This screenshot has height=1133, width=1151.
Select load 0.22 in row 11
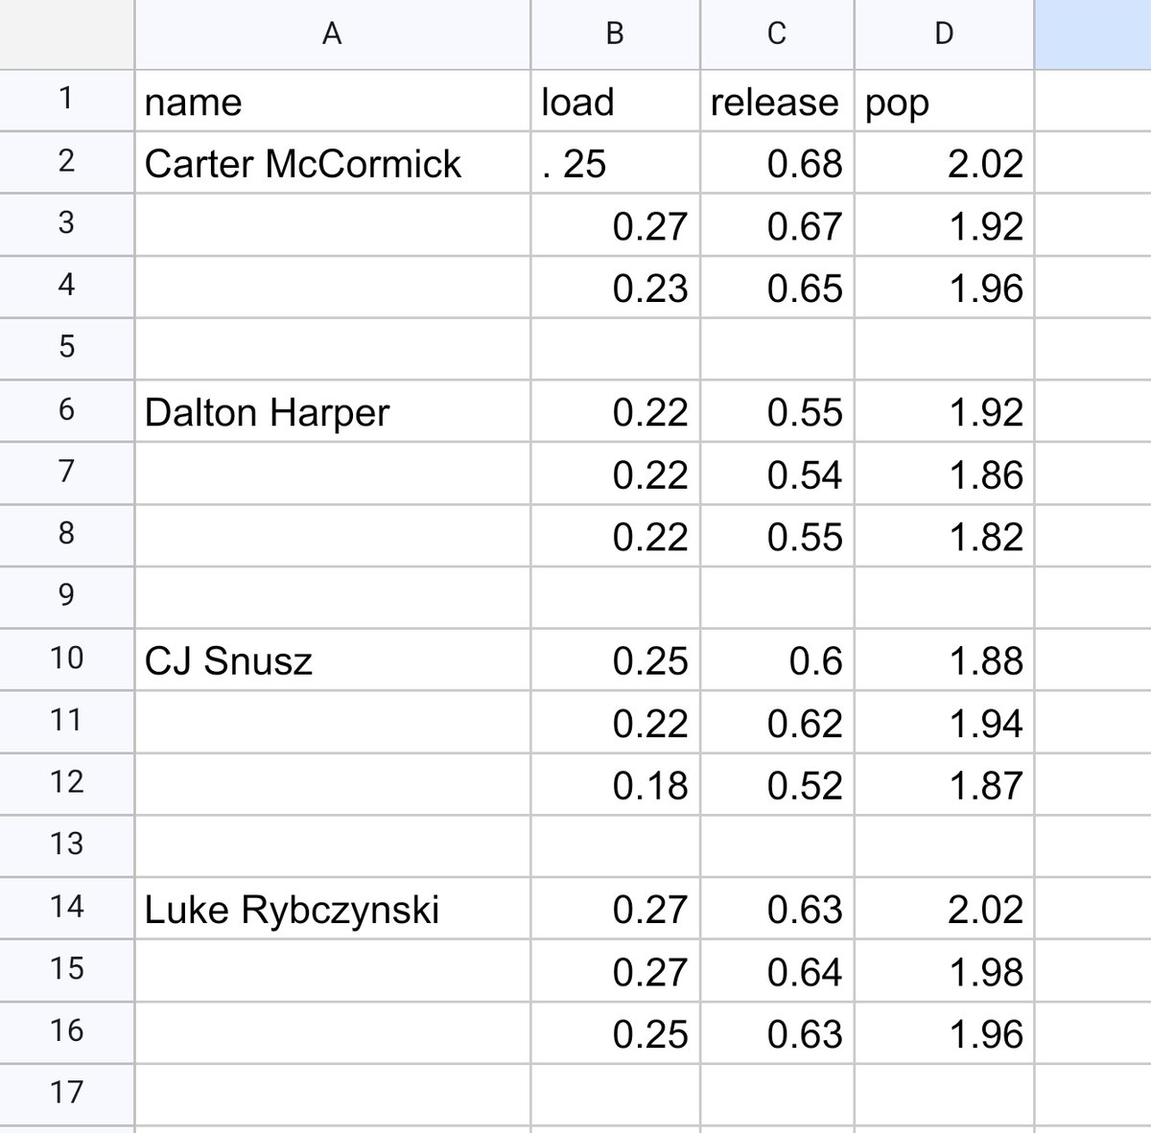point(615,722)
